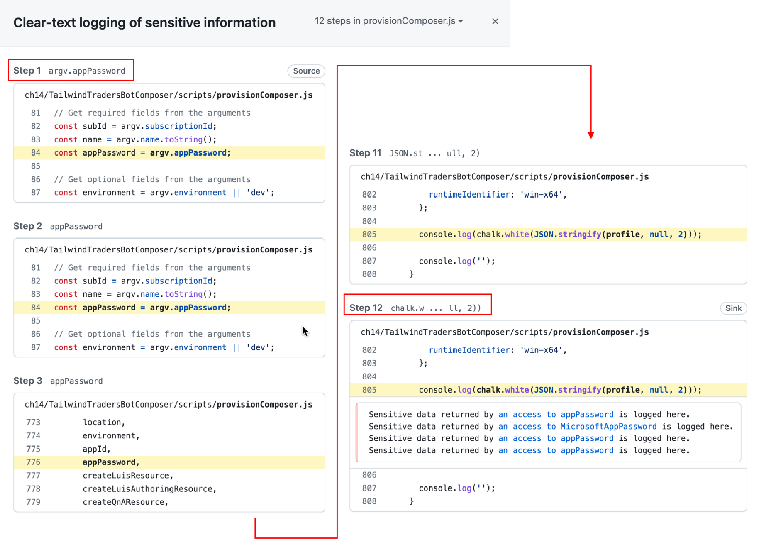758x539 pixels.
Task: Open the provisionComposer.js file path in Step 11
Action: 505,177
